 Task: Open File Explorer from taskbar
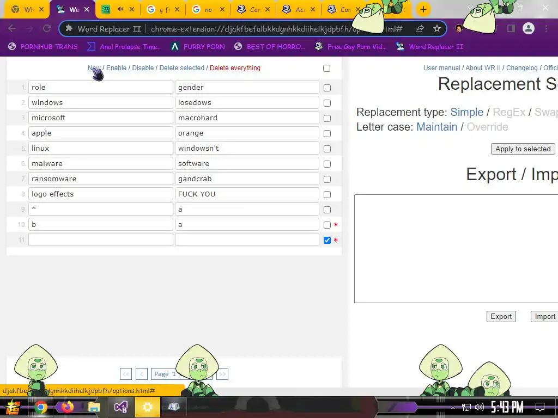94,407
